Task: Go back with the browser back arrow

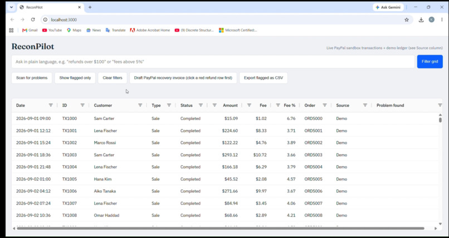Action: click(12, 19)
